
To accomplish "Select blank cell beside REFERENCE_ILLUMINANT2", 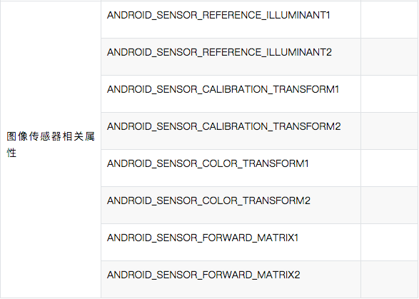I will click(x=390, y=56).
